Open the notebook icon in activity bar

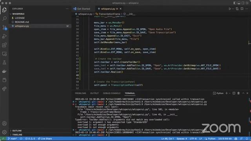point(4,80)
